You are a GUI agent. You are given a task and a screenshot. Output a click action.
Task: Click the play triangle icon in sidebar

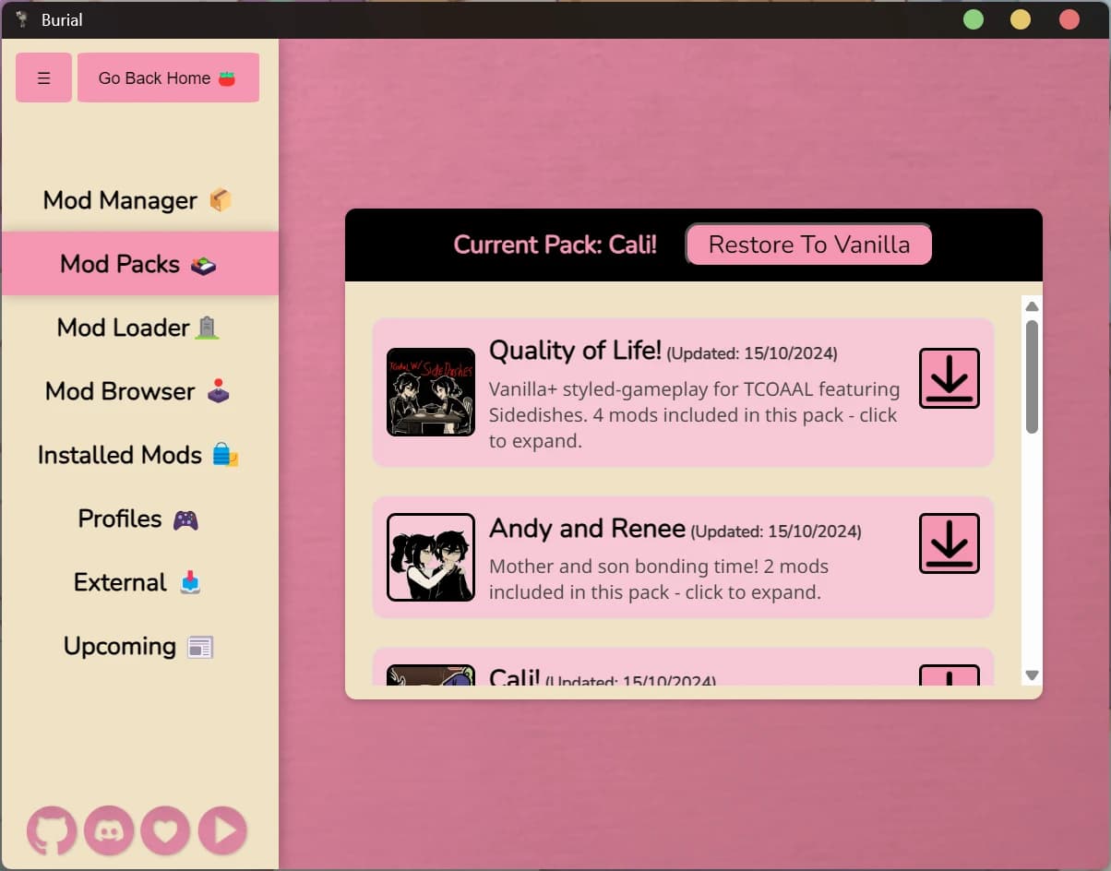point(222,830)
